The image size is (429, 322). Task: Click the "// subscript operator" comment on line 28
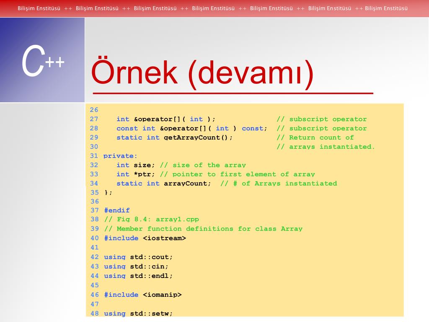coord(321,128)
